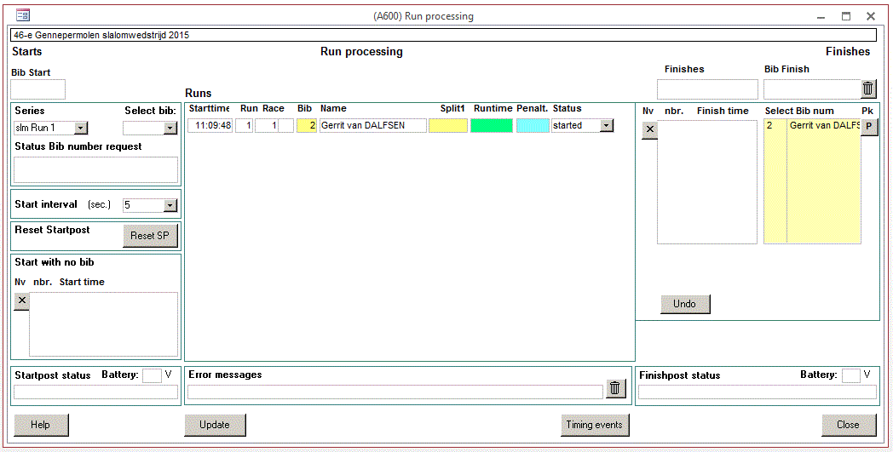Screen dimensions: 893x452
Task: Close the window with the title bar X
Action: 871,16
